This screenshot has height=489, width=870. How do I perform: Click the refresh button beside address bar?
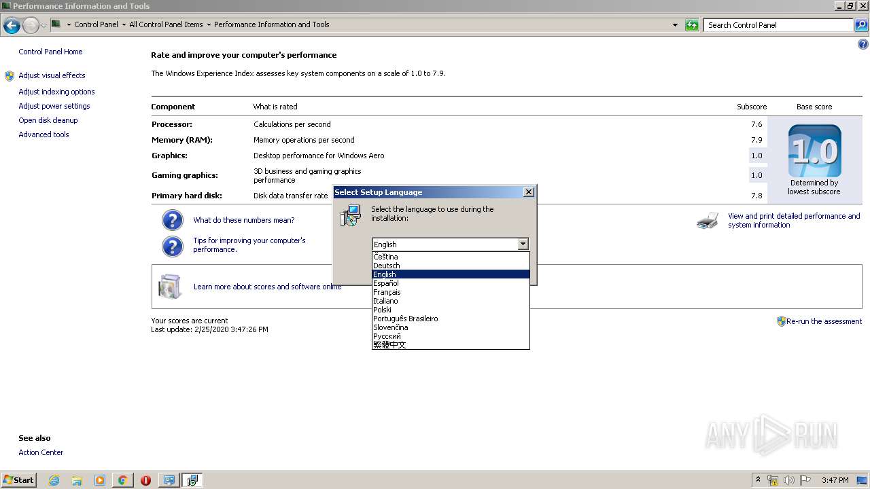pos(692,25)
